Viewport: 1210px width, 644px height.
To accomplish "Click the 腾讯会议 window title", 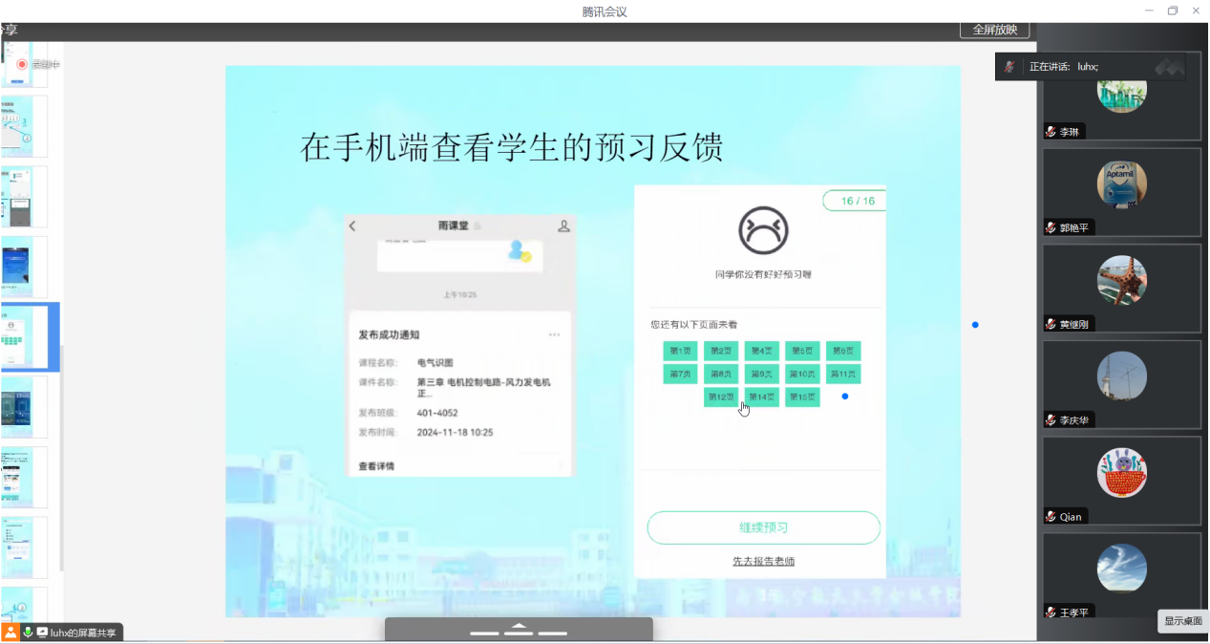I will pyautogui.click(x=605, y=11).
